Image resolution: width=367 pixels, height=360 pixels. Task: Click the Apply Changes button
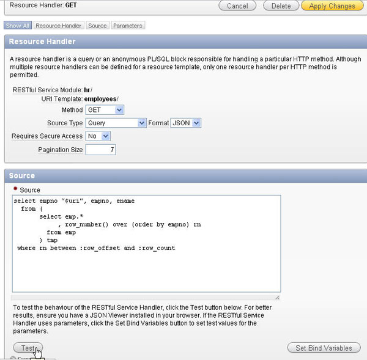[332, 6]
